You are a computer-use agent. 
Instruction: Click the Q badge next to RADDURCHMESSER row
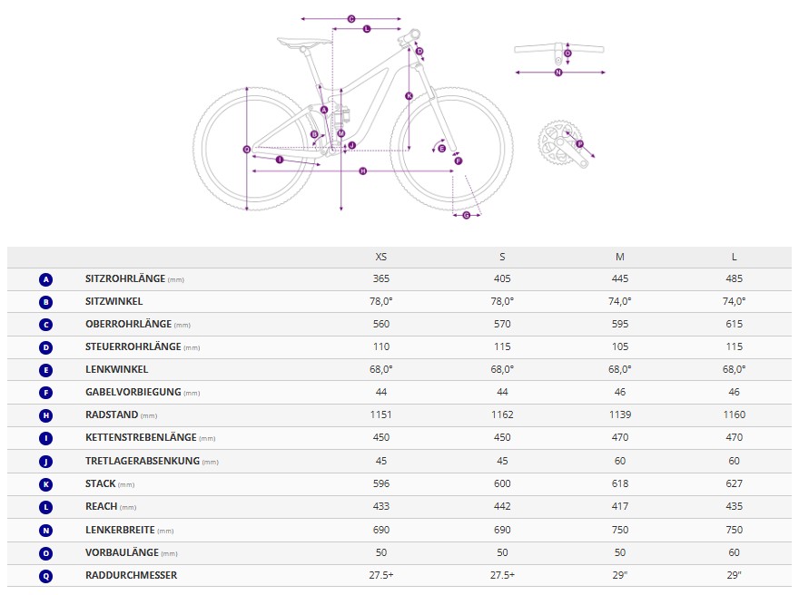[x=46, y=575]
